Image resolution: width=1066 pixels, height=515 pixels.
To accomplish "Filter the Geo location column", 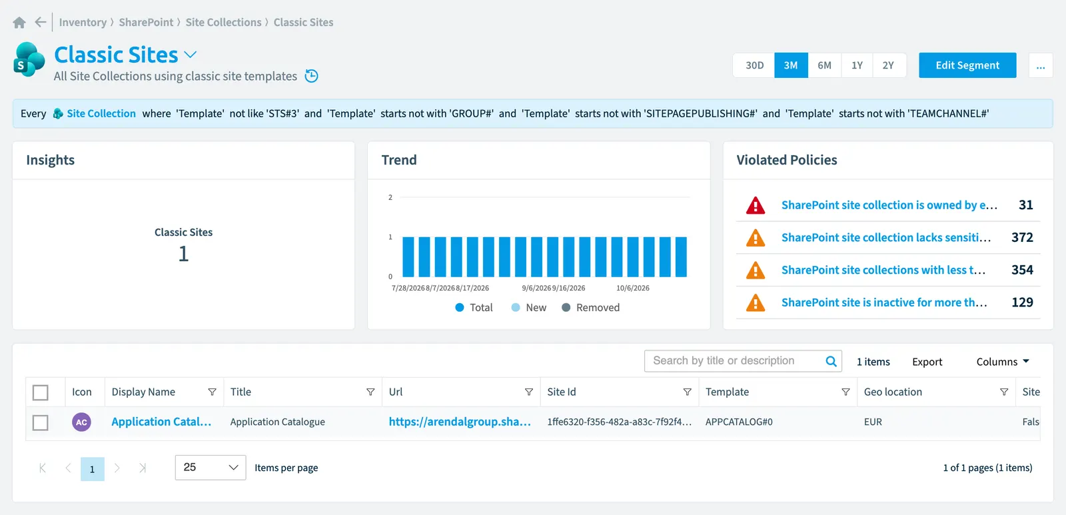I will [x=1004, y=392].
